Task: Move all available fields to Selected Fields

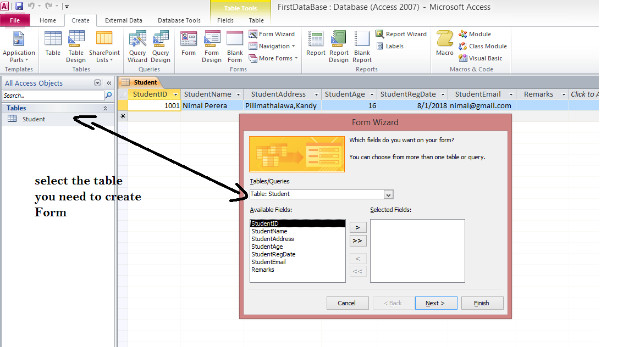Action: click(357, 240)
